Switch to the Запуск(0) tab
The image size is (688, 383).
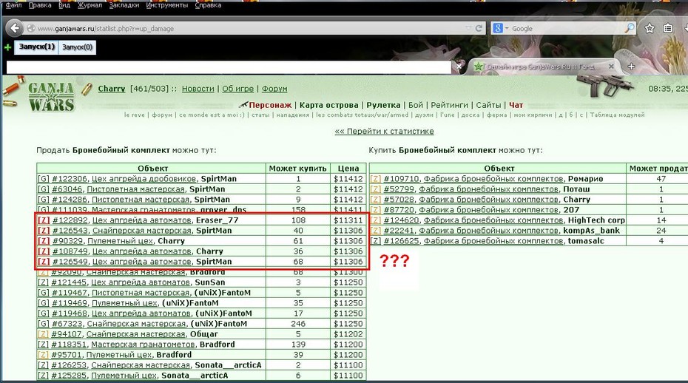pyautogui.click(x=77, y=47)
